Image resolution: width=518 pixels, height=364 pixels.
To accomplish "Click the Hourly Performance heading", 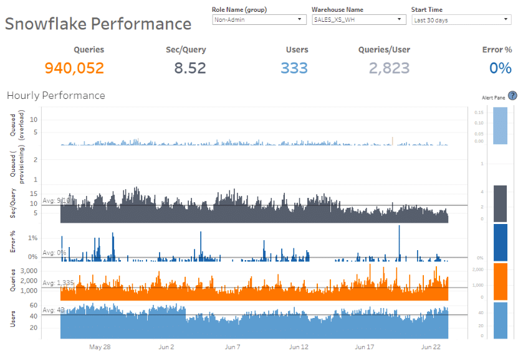I will click(x=56, y=95).
